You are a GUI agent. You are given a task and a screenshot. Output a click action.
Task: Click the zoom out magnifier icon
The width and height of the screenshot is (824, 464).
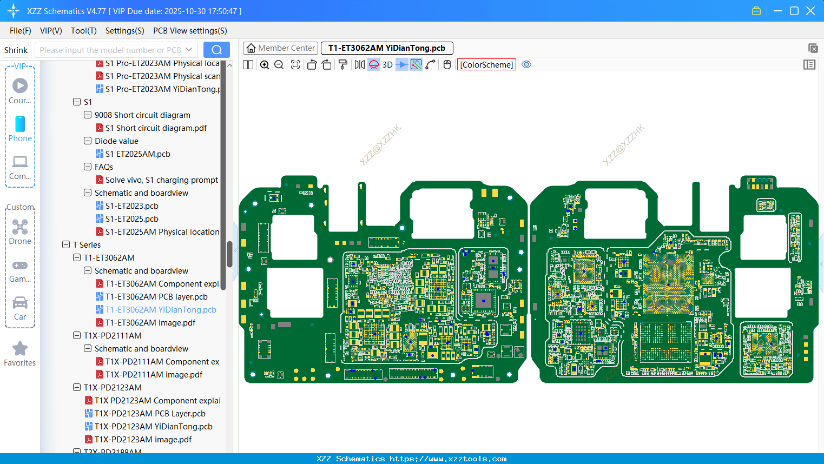coord(279,65)
